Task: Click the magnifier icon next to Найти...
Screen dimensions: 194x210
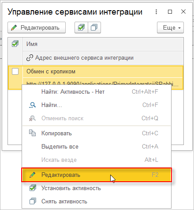Action: pyautogui.click(x=32, y=105)
